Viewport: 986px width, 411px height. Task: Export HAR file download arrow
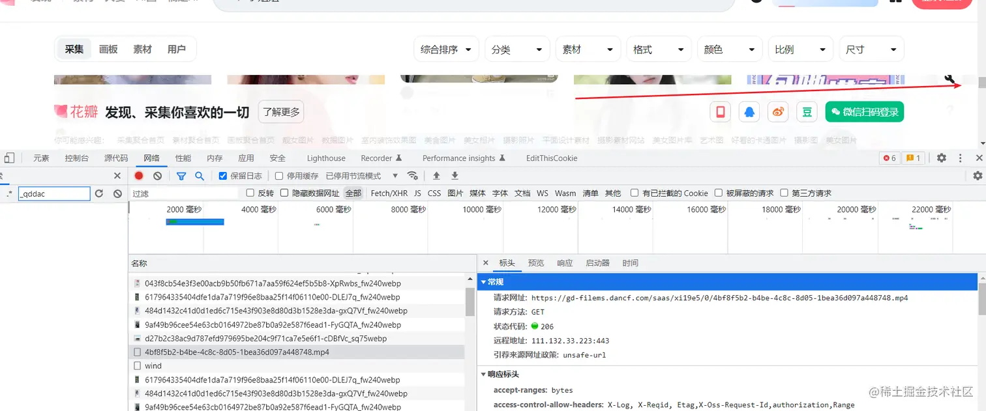455,176
